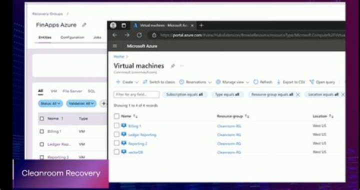Click the Recovery Groups breadcrumb link
This screenshot has width=360, height=190.
47,14
